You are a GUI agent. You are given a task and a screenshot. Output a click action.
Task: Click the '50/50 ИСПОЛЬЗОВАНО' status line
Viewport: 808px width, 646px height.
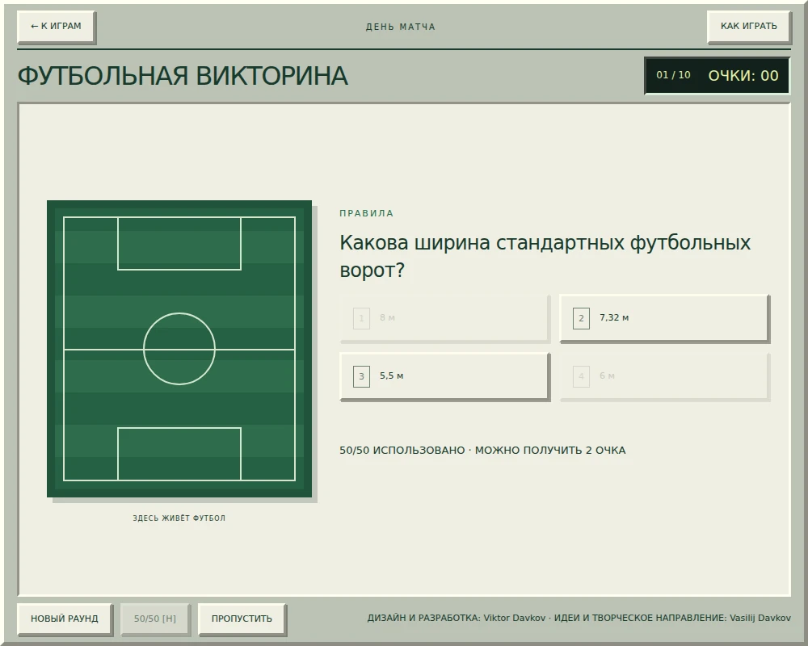click(482, 451)
